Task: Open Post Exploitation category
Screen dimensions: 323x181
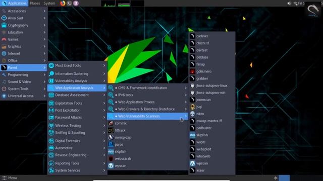Action: (77, 110)
